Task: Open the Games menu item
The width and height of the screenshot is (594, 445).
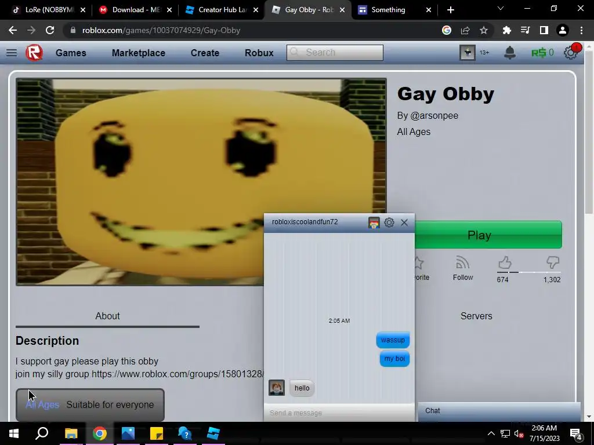Action: point(71,53)
